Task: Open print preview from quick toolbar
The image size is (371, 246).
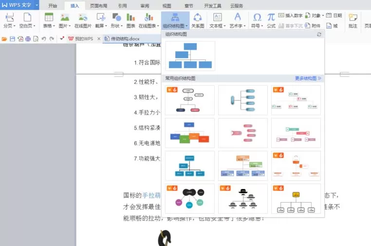Action: [36, 39]
